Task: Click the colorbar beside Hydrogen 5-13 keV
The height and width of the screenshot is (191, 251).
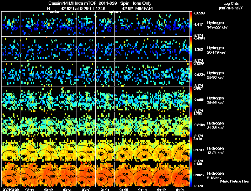Action: coord(191,174)
